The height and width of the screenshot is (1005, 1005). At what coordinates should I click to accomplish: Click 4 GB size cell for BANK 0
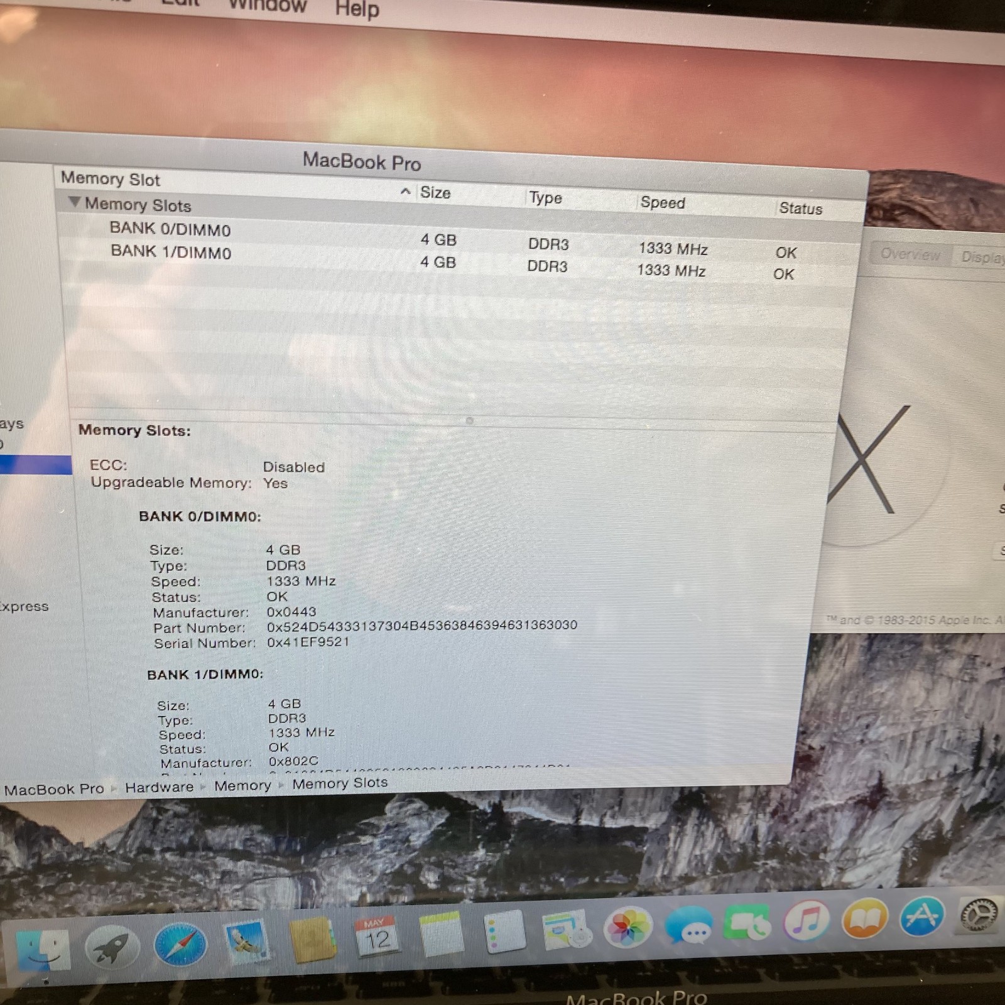(438, 240)
